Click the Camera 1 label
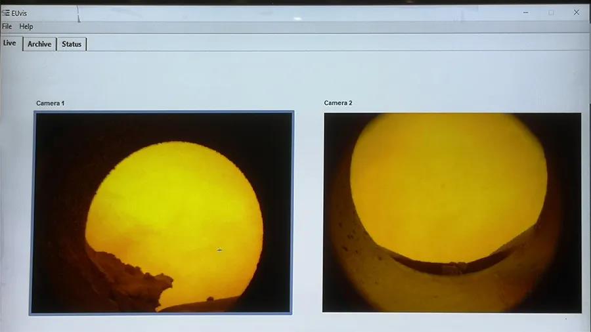Screen dimensions: 591x332 tap(51, 103)
